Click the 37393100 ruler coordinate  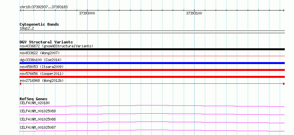[194, 13]
